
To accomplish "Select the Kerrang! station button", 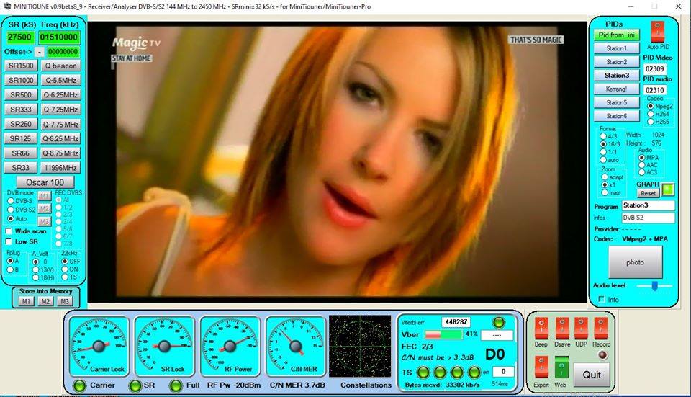I will (x=617, y=89).
